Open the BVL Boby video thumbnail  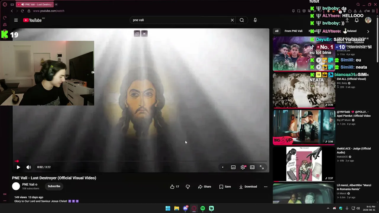click(304, 91)
